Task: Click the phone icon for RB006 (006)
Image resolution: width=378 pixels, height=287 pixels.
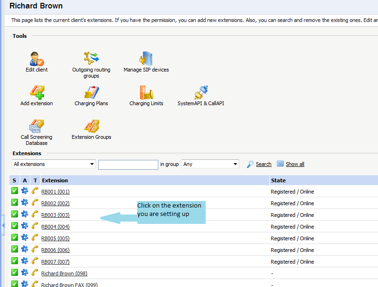Action: pos(35,249)
